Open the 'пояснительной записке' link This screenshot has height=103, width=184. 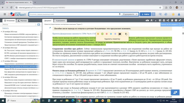click(x=64, y=60)
